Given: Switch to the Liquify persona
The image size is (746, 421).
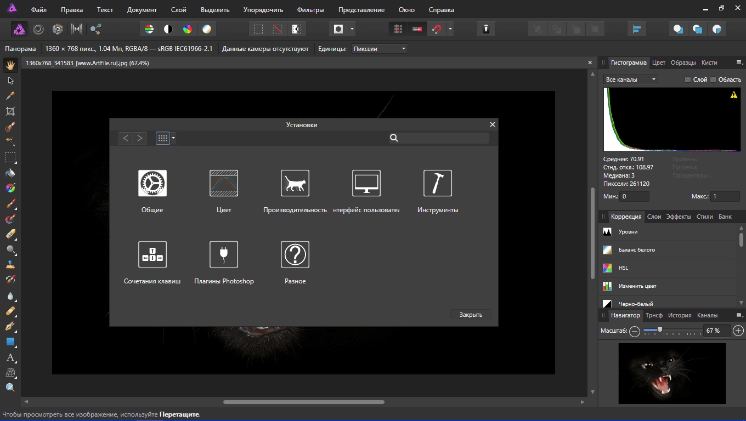Looking at the screenshot, I should [38, 29].
